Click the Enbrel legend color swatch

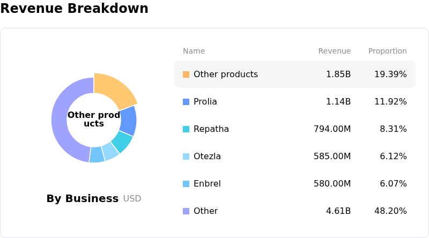tap(186, 184)
